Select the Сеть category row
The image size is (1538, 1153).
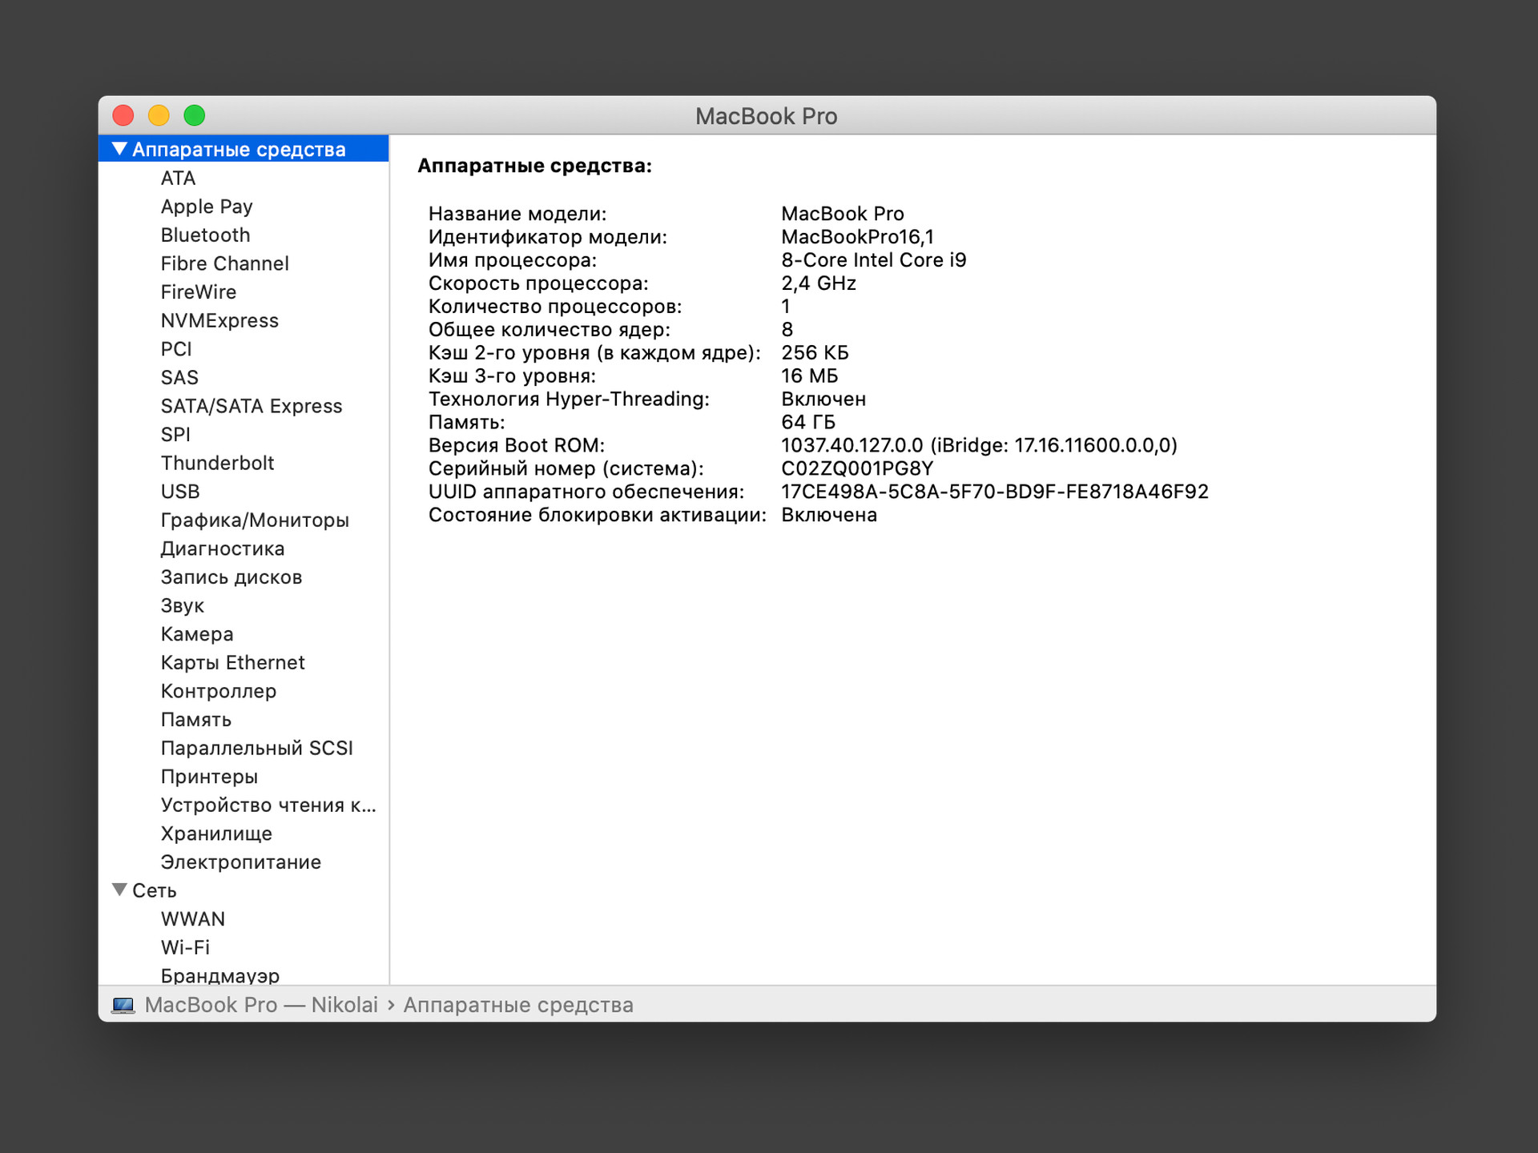tap(244, 890)
